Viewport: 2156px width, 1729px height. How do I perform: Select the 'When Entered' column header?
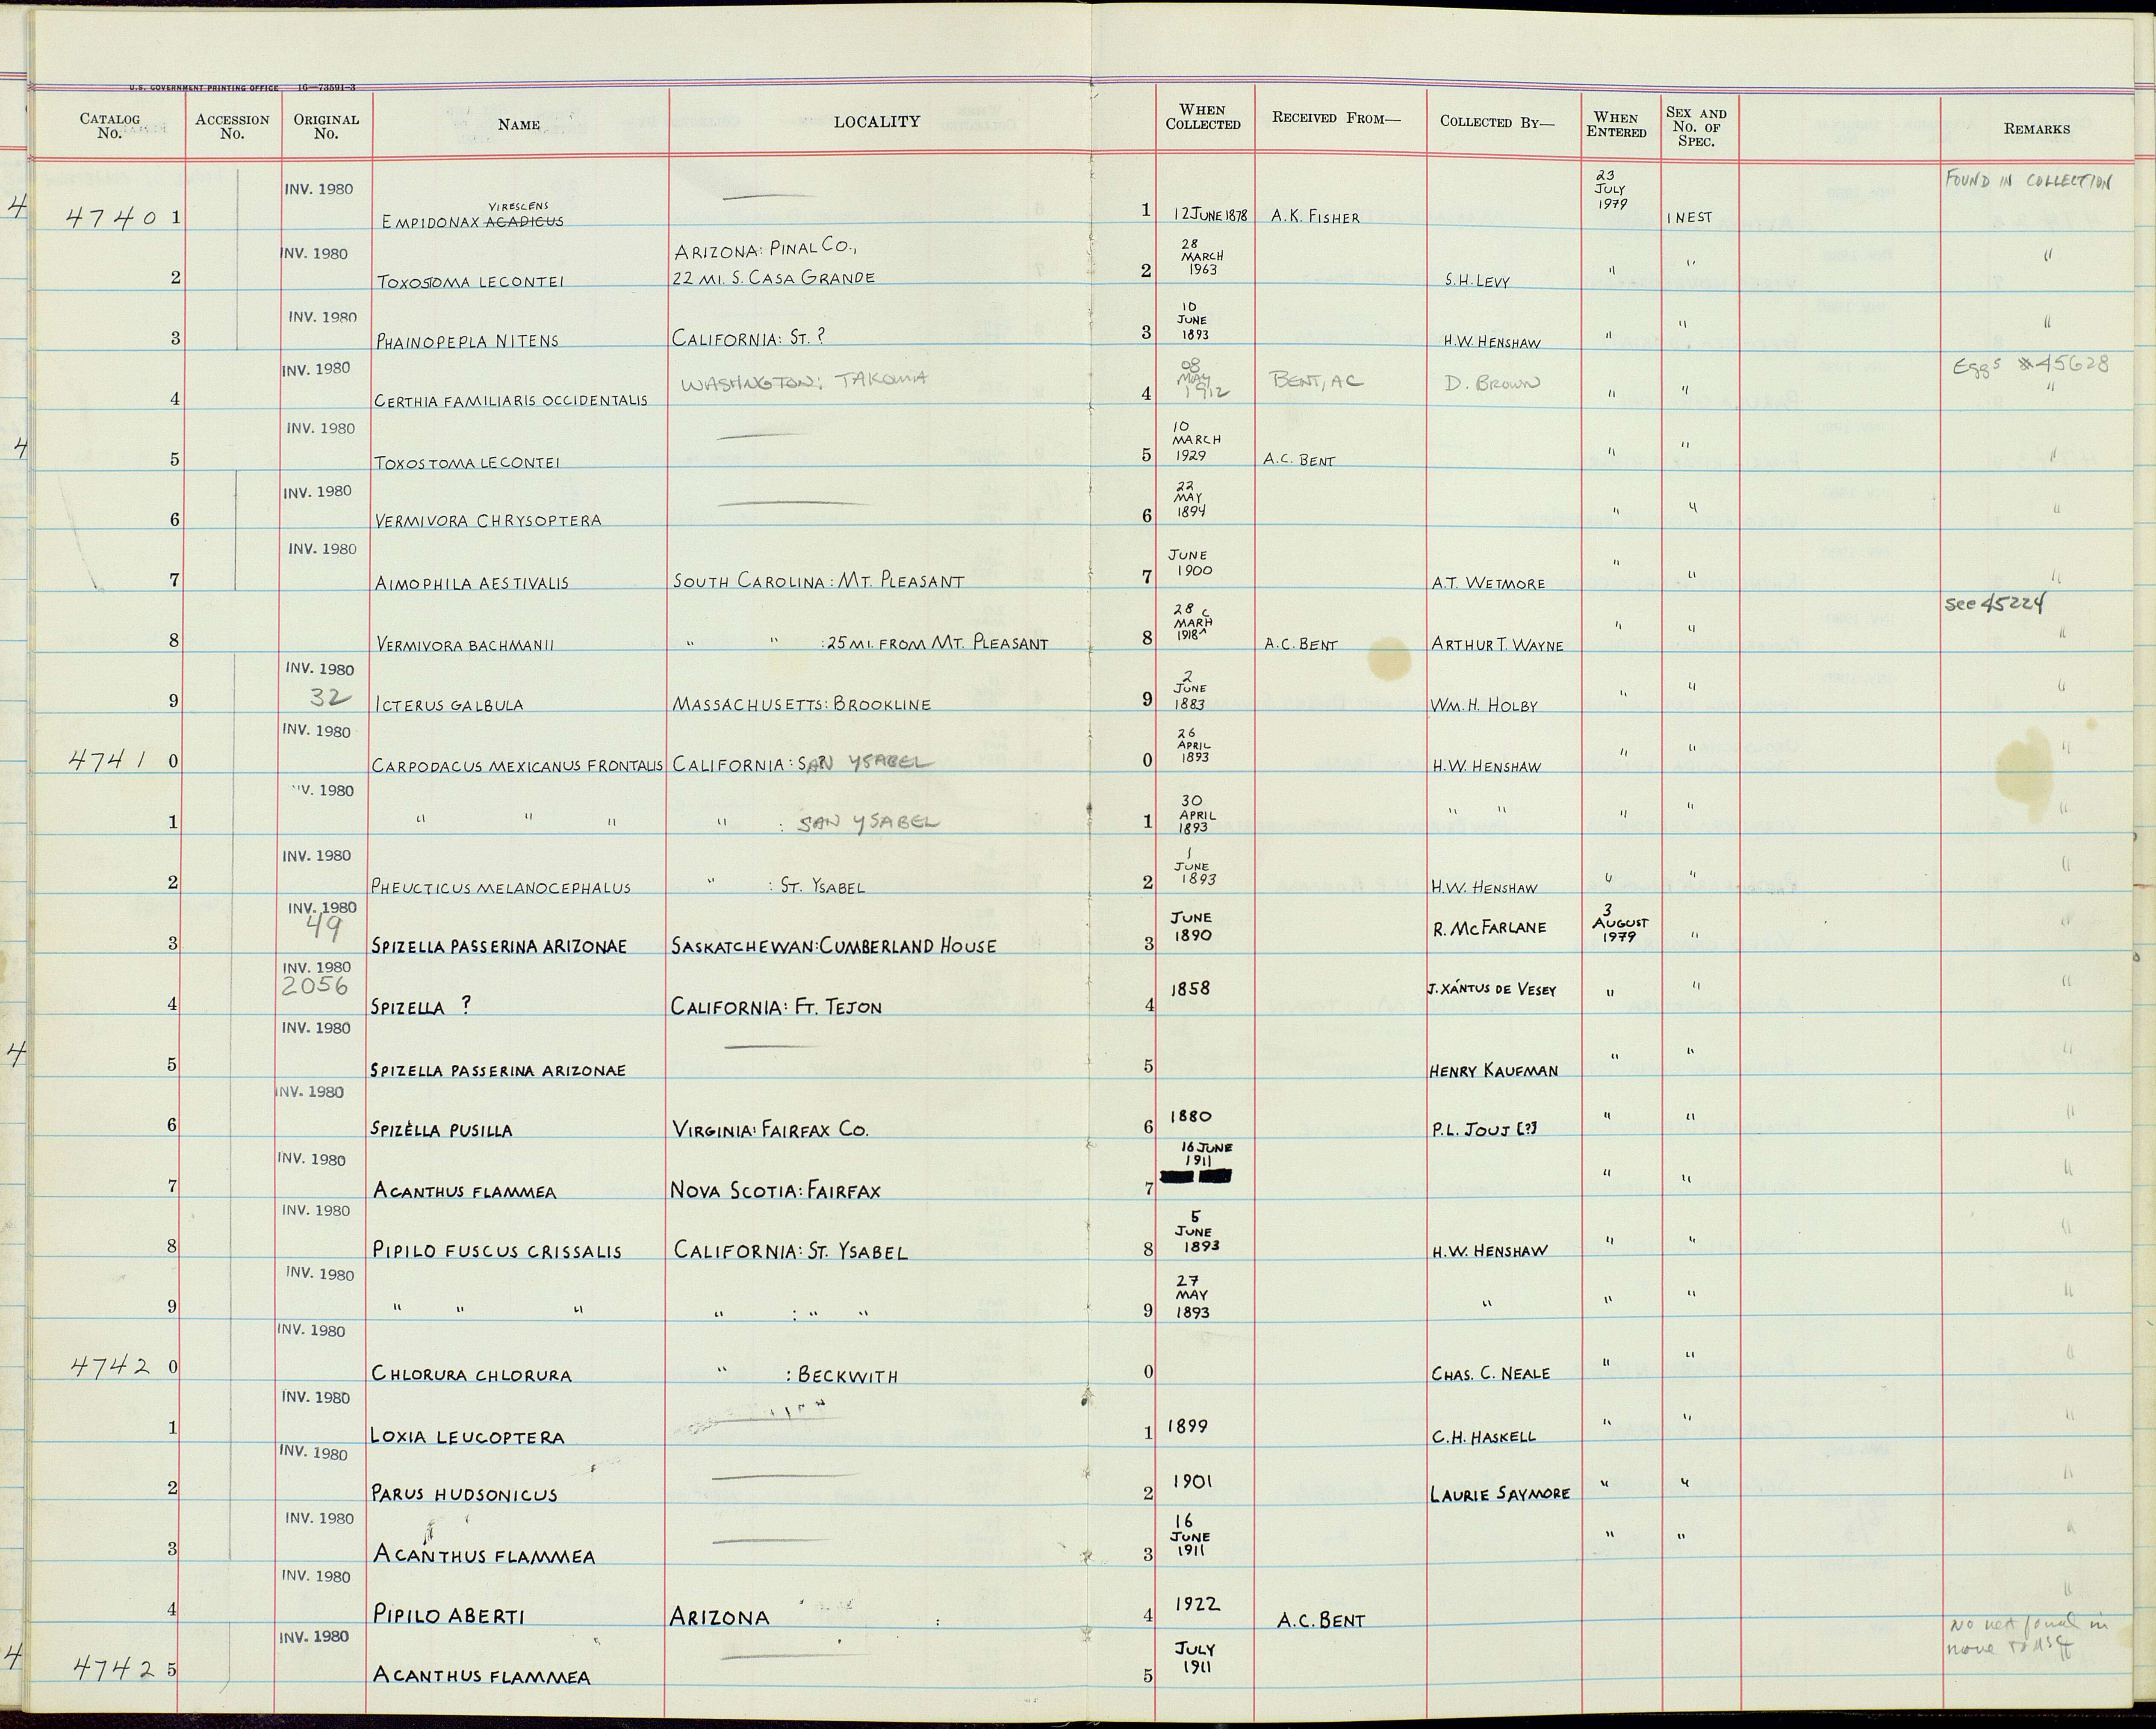tap(1616, 125)
